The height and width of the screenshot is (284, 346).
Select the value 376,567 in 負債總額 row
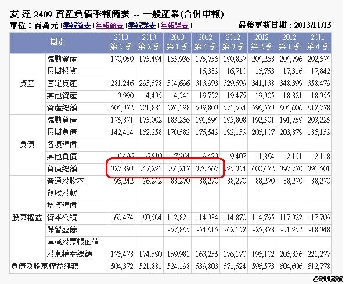[x=207, y=169]
